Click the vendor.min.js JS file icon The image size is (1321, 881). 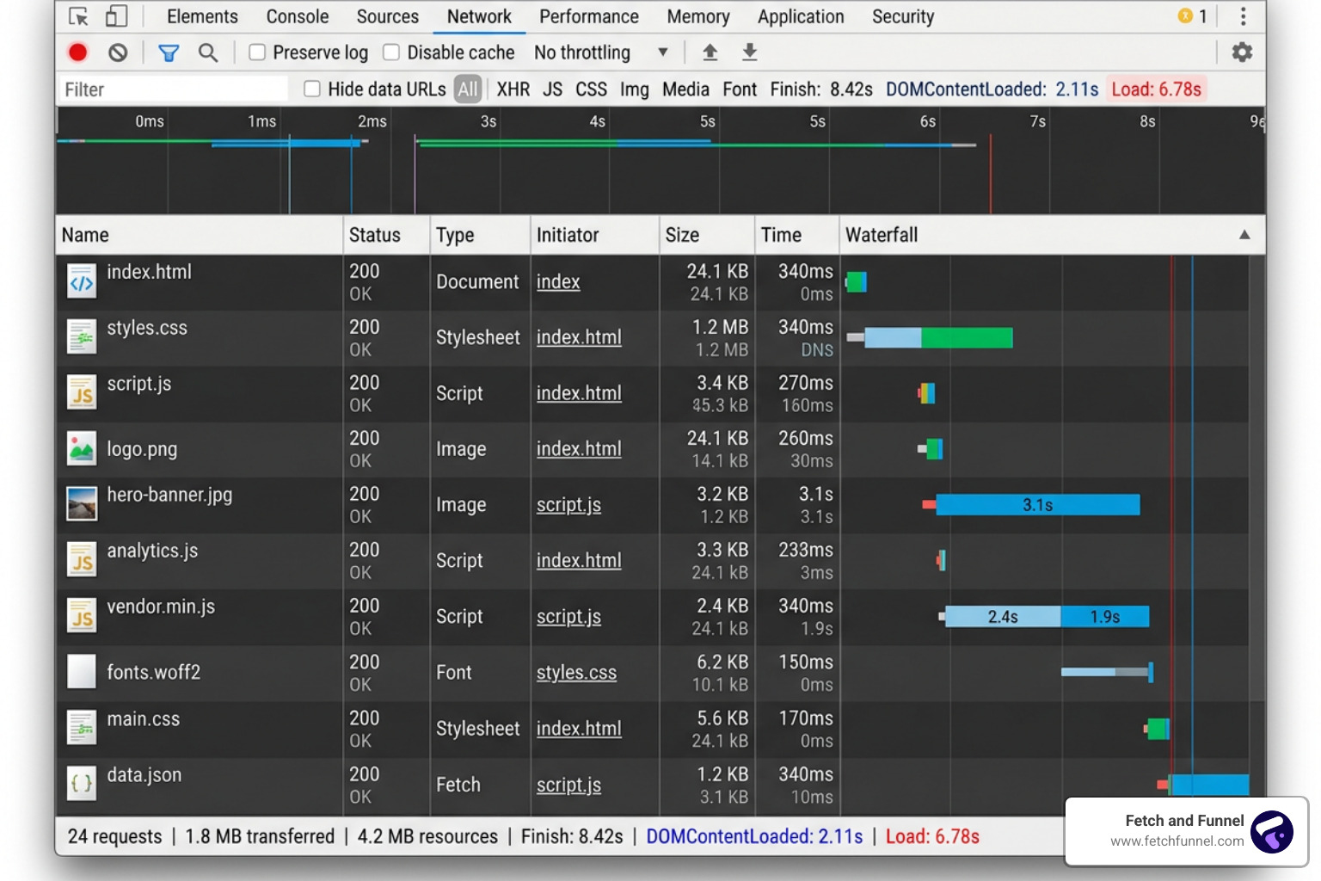[x=82, y=616]
